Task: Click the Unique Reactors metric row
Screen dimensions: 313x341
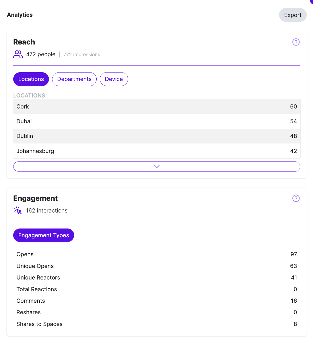Action: click(157, 277)
